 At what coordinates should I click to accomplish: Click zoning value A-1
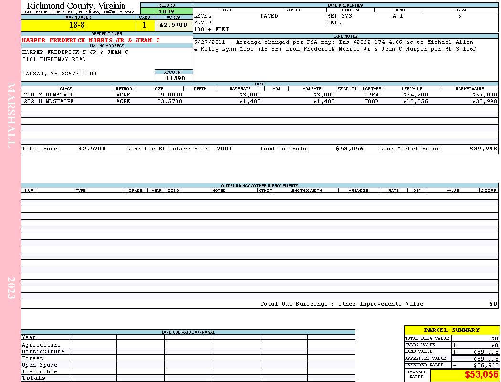[x=397, y=16]
